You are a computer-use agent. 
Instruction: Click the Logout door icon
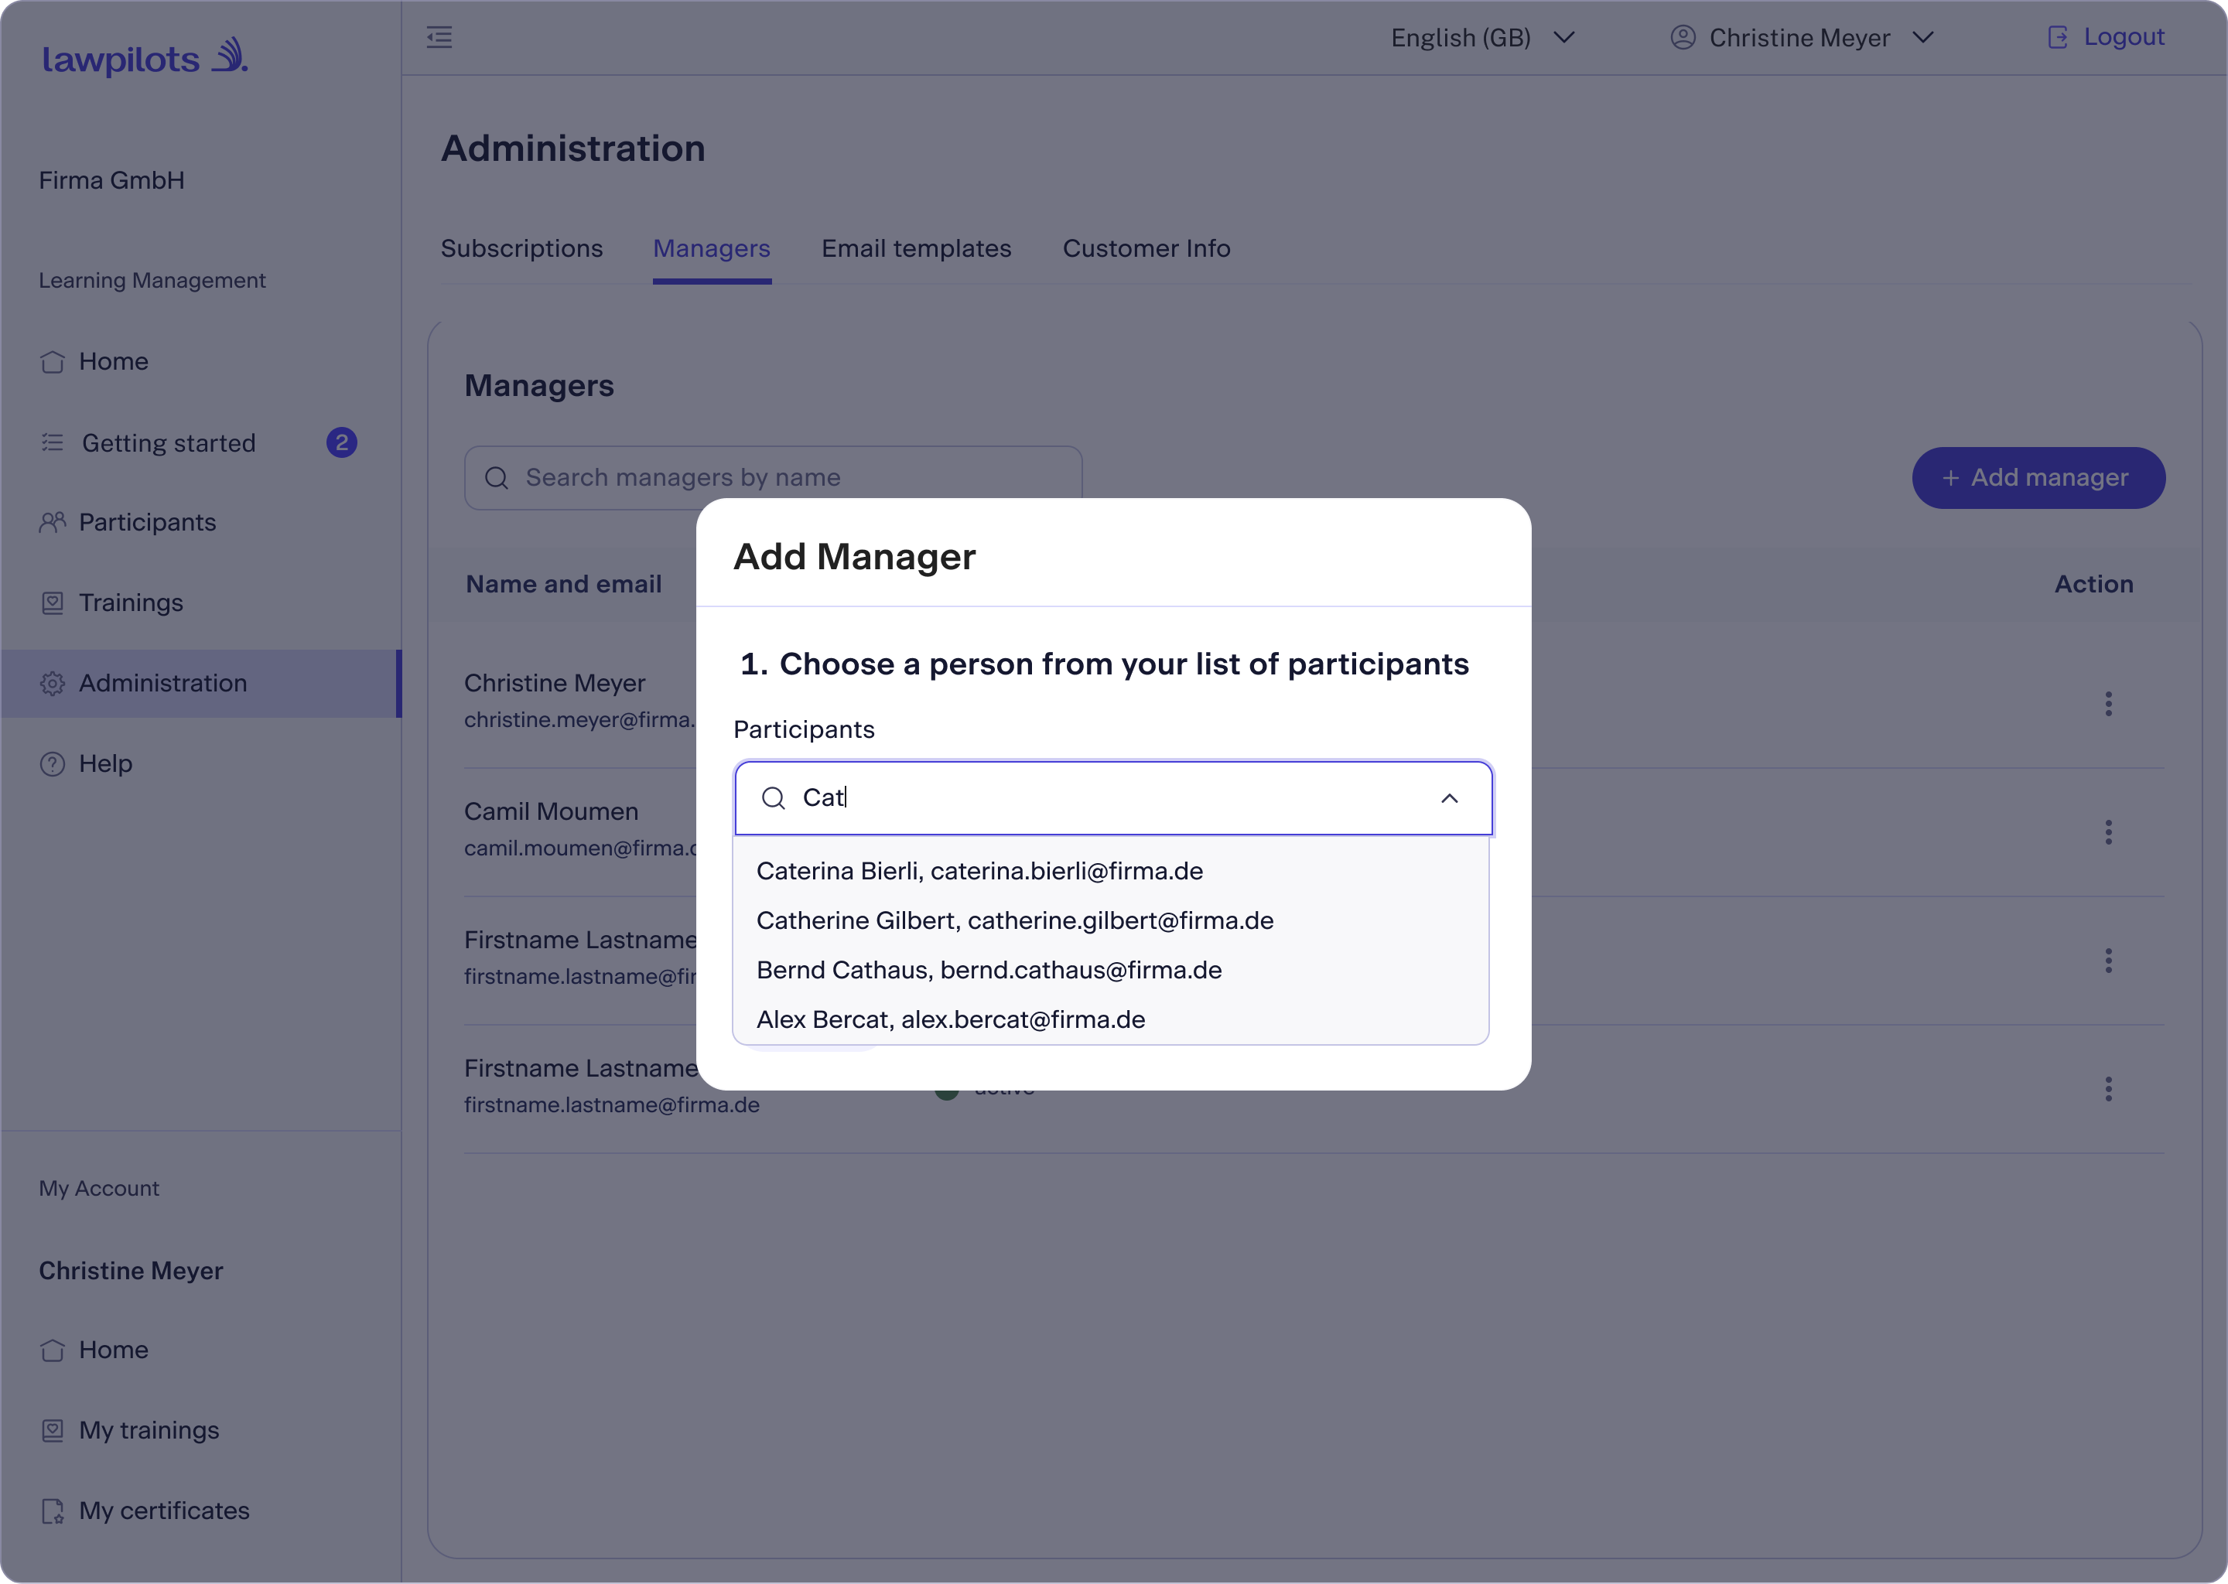[x=2057, y=37]
